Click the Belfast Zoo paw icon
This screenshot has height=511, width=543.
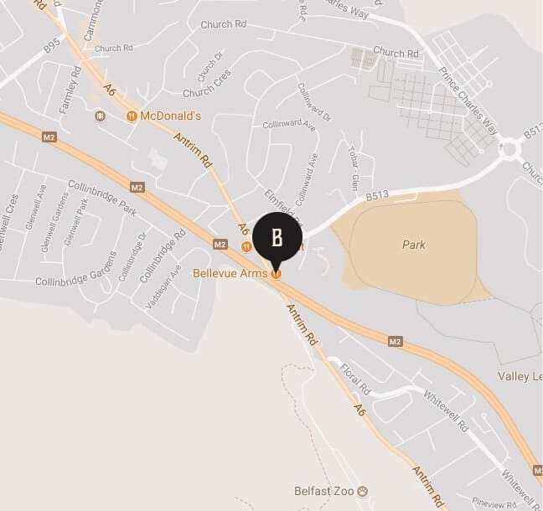click(362, 491)
